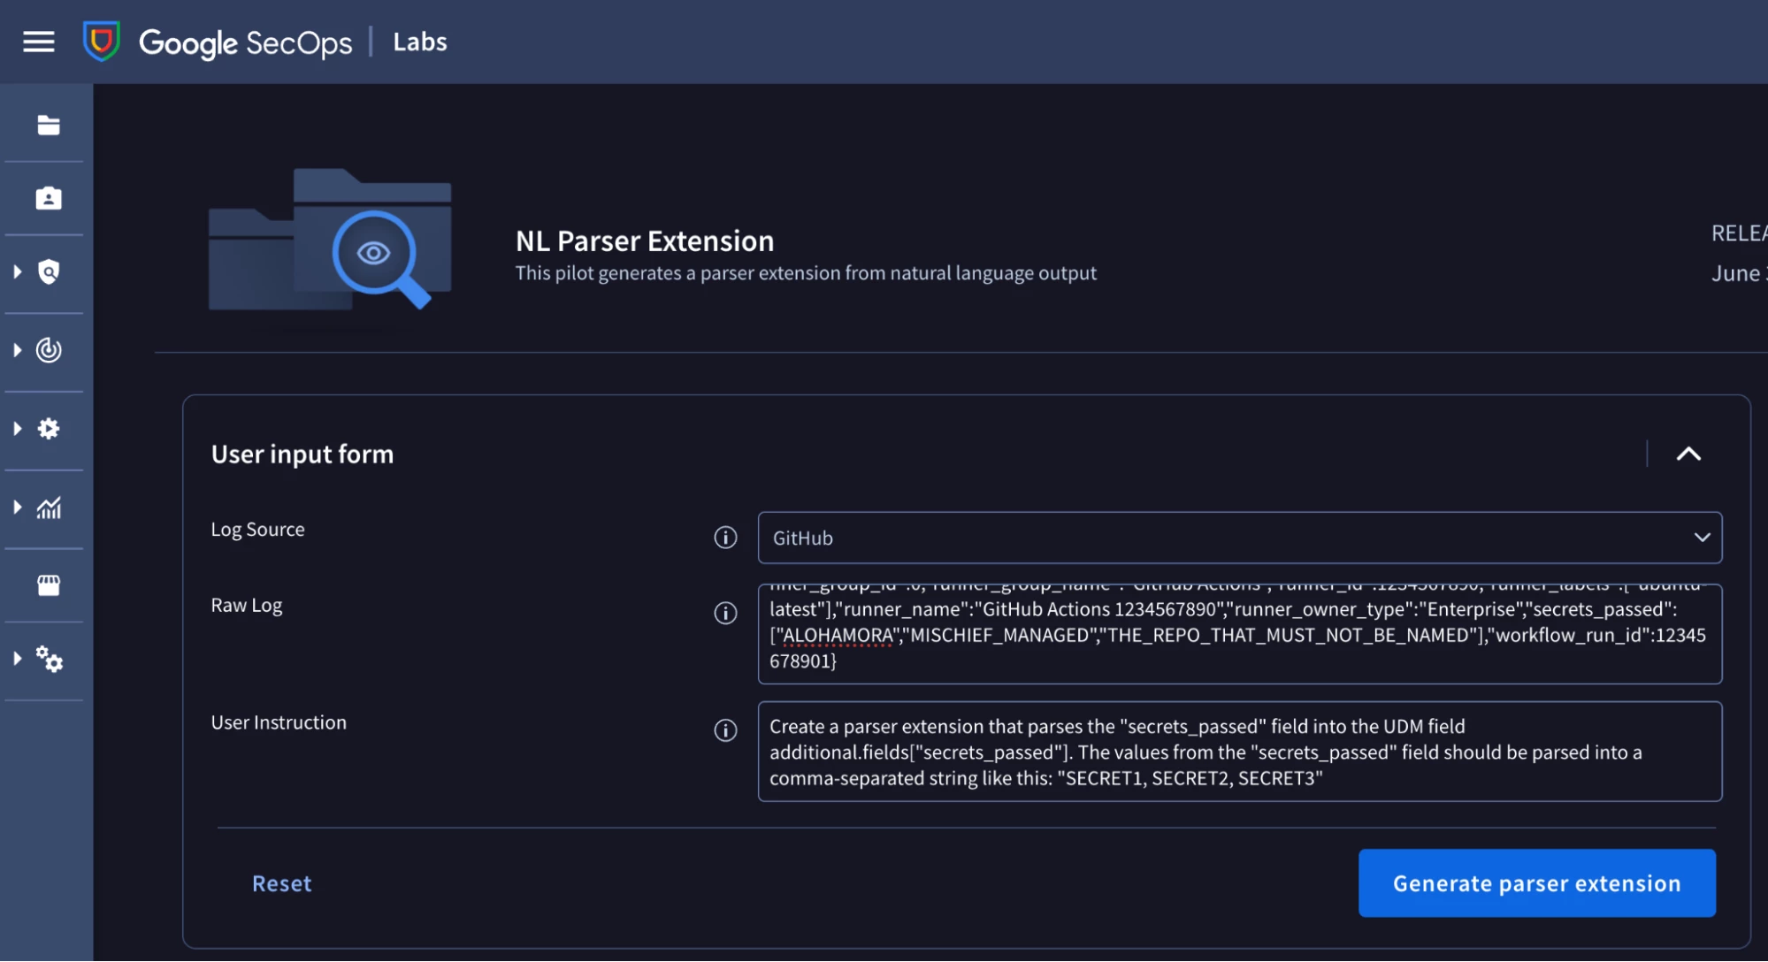The width and height of the screenshot is (1768, 962).
Task: Open the GitHub Log Source dropdown
Action: point(1239,538)
